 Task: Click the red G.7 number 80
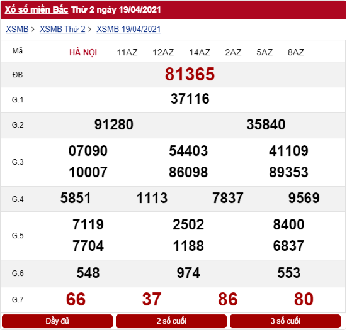(x=304, y=299)
